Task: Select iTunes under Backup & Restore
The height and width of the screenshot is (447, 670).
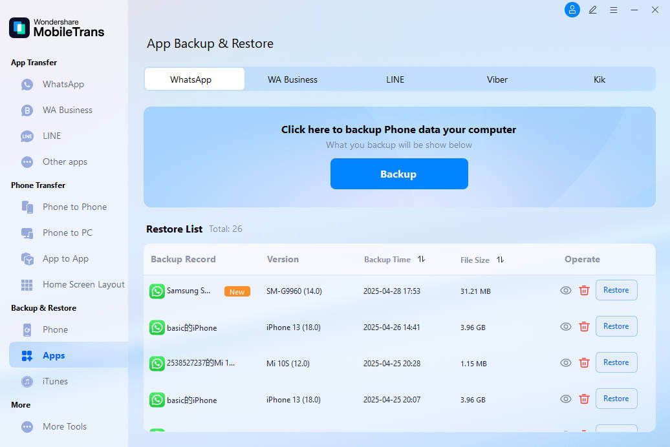Action: pos(55,381)
